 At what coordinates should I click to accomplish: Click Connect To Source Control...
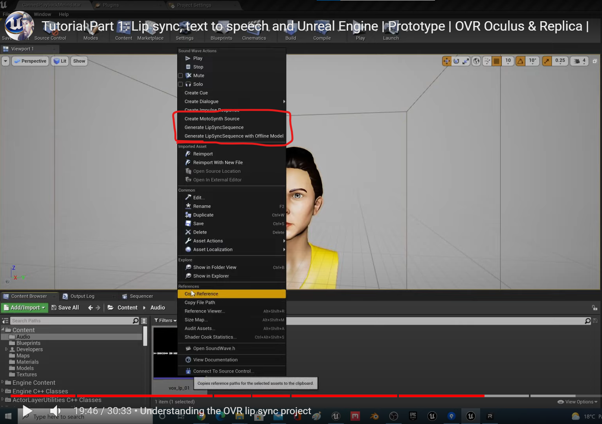(x=232, y=371)
